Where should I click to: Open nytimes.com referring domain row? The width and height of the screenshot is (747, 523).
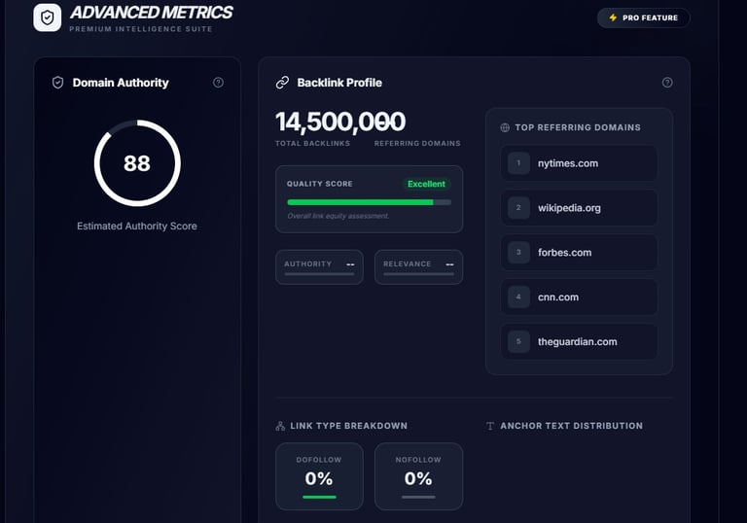pos(579,163)
